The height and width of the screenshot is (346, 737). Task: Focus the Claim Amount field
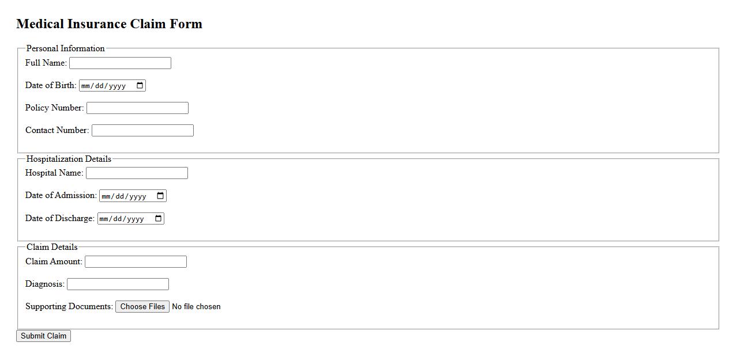tap(136, 262)
